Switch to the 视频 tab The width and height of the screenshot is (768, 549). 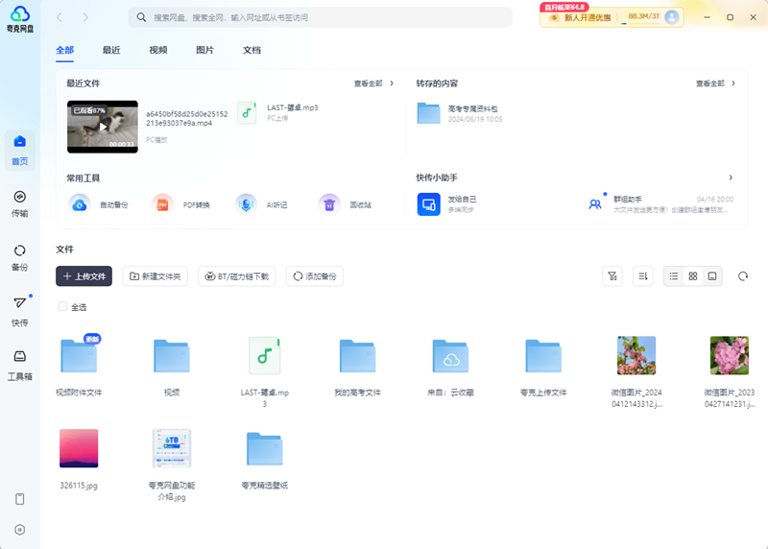click(x=158, y=50)
